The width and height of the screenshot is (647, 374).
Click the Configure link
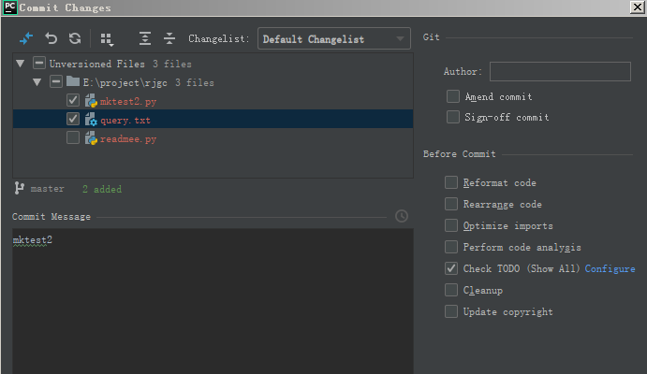pyautogui.click(x=610, y=268)
